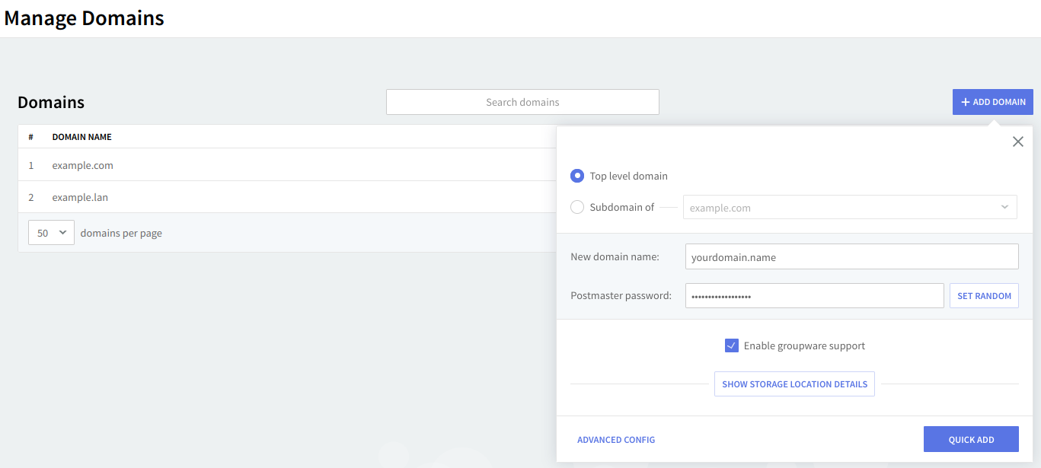Click the Search domains box
This screenshot has width=1041, height=468.
pos(522,102)
